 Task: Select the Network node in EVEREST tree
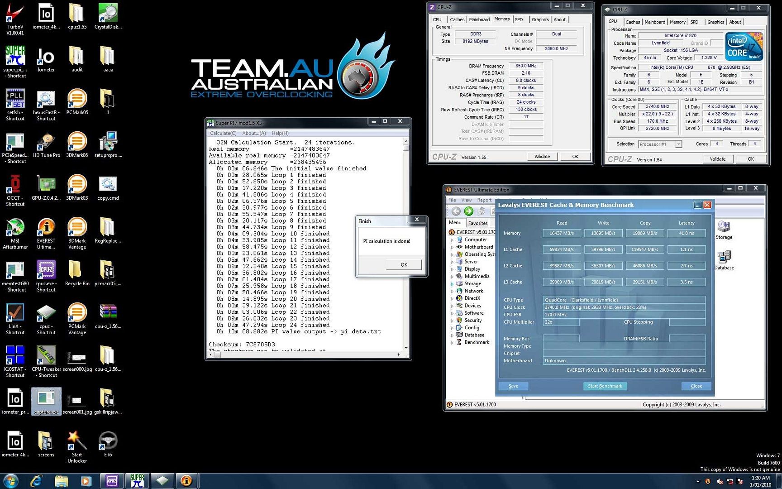[474, 291]
